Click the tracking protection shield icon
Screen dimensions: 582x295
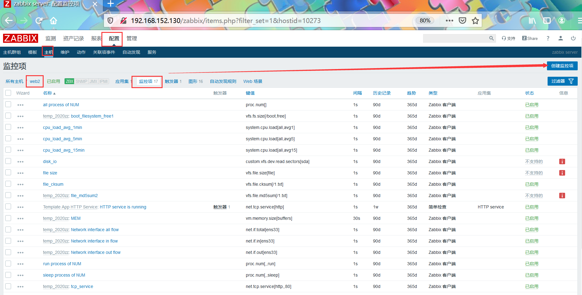coord(110,21)
